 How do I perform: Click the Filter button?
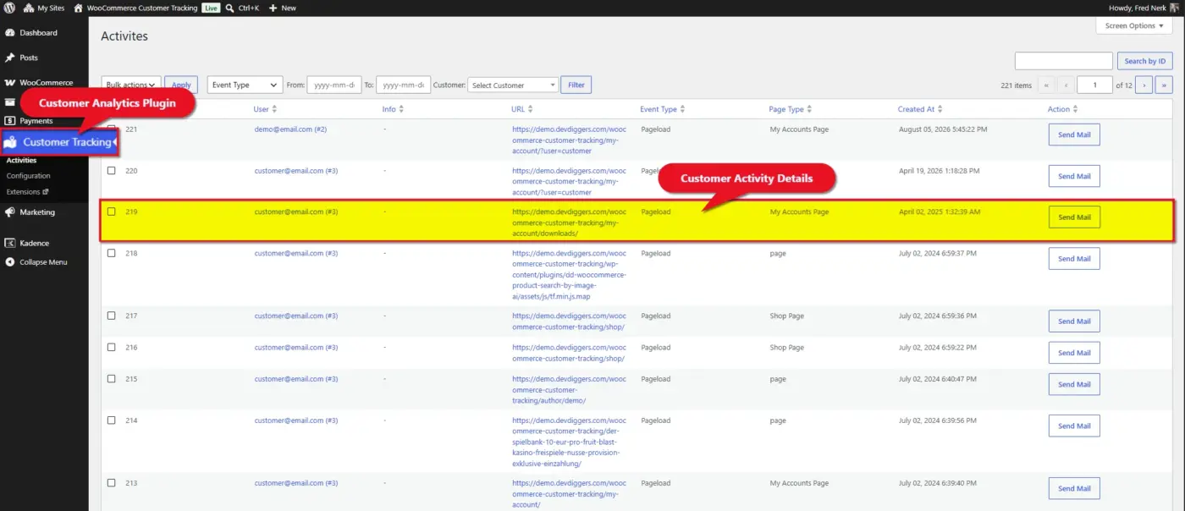pos(576,85)
